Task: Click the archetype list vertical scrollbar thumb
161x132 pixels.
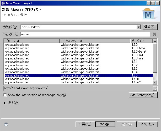Action: pos(155,58)
